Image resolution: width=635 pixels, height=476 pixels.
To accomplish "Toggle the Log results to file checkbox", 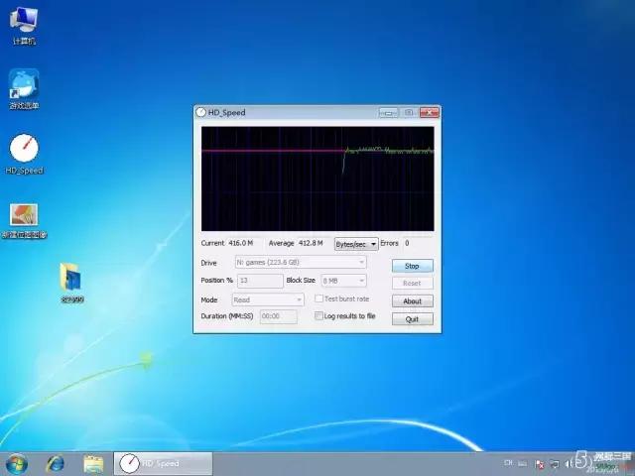I will click(x=318, y=316).
